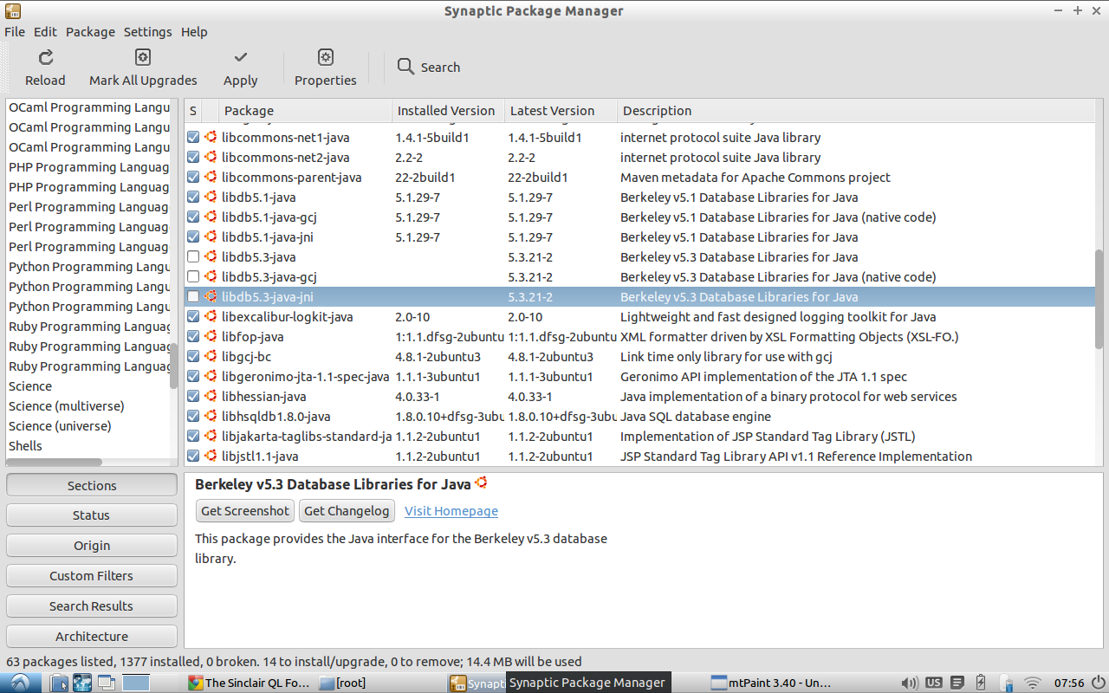Select the Science (multiverse) section
Screen dimensions: 1109x693
click(x=67, y=405)
